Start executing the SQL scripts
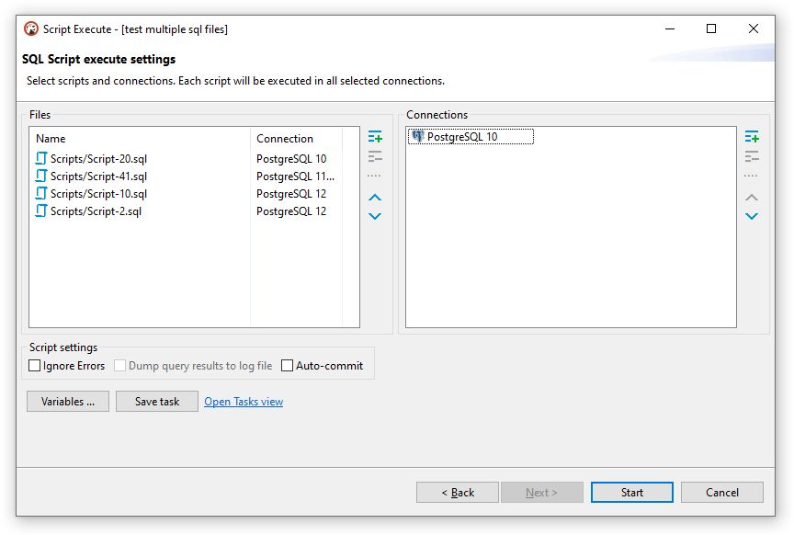This screenshot has width=794, height=535. click(x=631, y=492)
